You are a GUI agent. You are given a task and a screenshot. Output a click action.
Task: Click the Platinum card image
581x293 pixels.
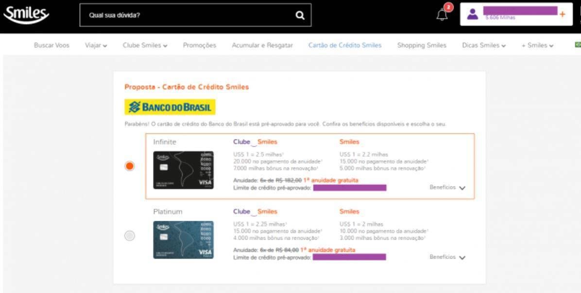coord(184,240)
